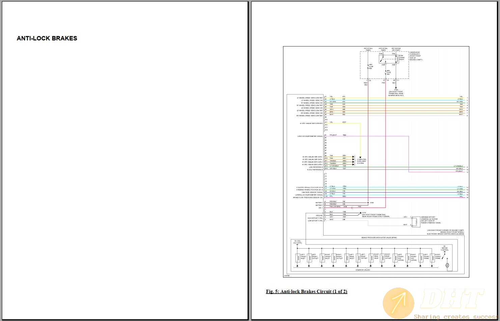This screenshot has width=500, height=321.
Task: Click 'LONG ACCELEROMETER SIGNAL' label
Action: tap(310, 136)
